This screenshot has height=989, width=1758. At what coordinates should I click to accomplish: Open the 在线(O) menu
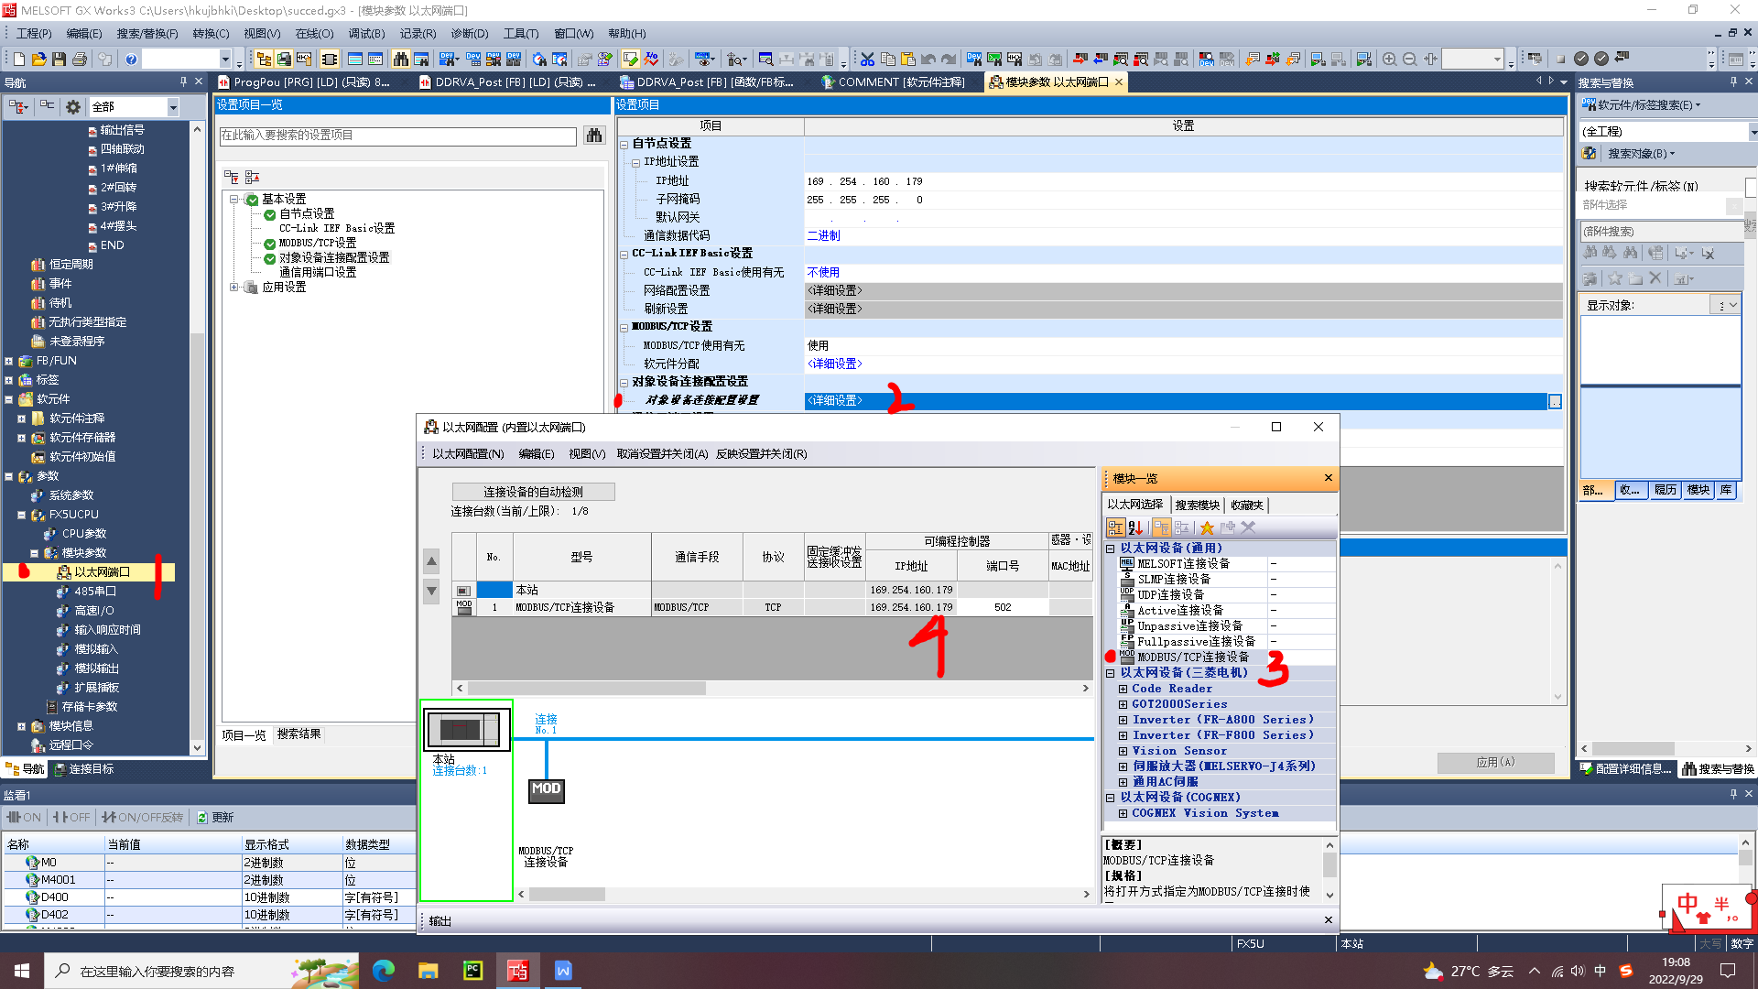pyautogui.click(x=314, y=34)
